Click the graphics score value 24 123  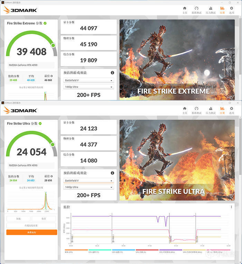[x=89, y=128]
